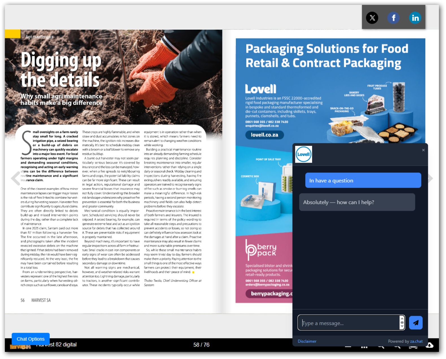Click the 'Harvest 82 digital' publication title
Image resolution: width=446 pixels, height=359 pixels.
click(x=57, y=345)
